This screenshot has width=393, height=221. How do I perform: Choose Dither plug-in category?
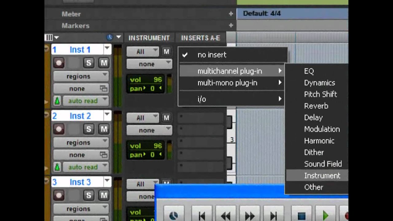pos(317,153)
